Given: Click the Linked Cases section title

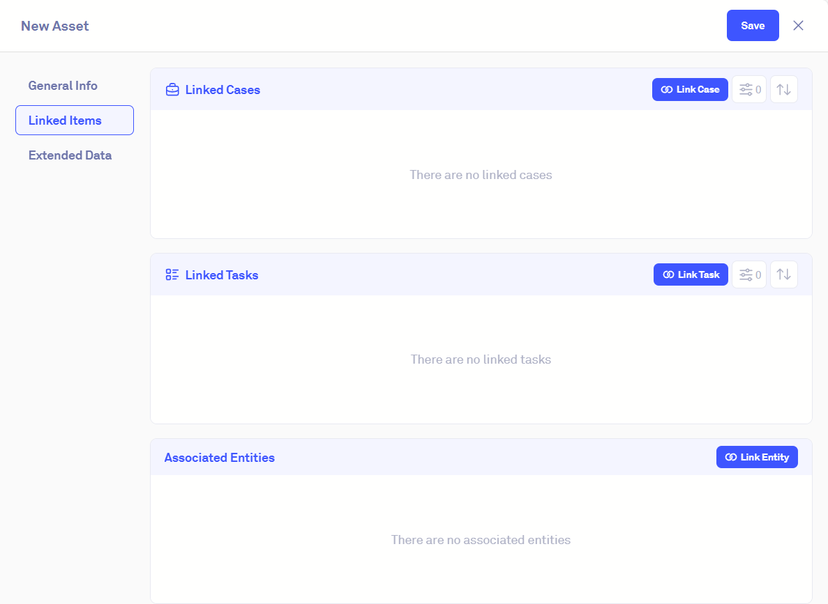Looking at the screenshot, I should [223, 90].
